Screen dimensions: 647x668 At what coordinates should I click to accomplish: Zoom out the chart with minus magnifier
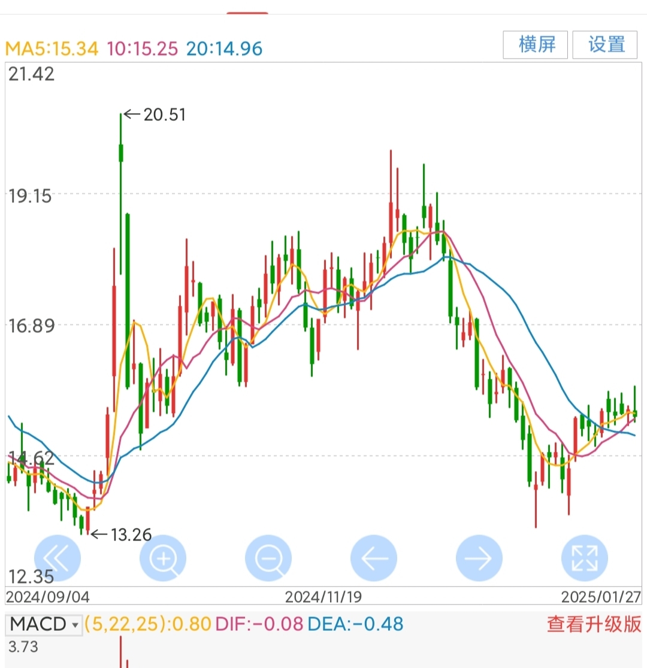(268, 558)
